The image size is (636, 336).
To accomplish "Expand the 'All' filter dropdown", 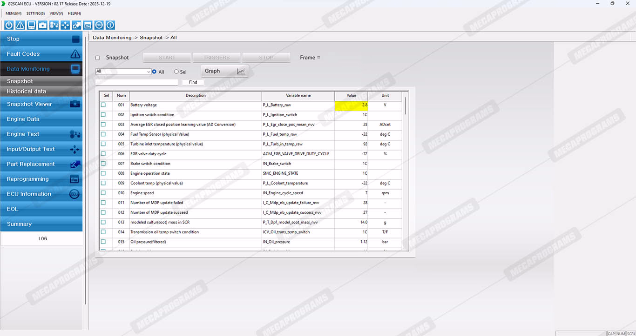I will 149,72.
